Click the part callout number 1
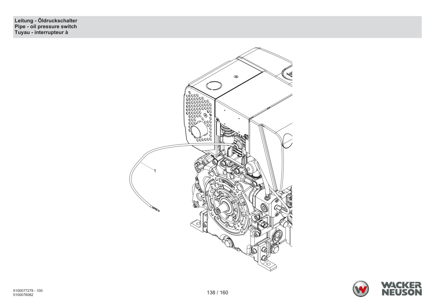The height and width of the screenshot is (307, 435). (155, 171)
